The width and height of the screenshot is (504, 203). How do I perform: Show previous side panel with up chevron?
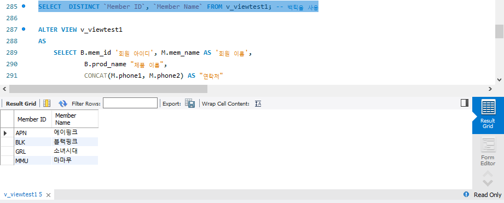488,175
